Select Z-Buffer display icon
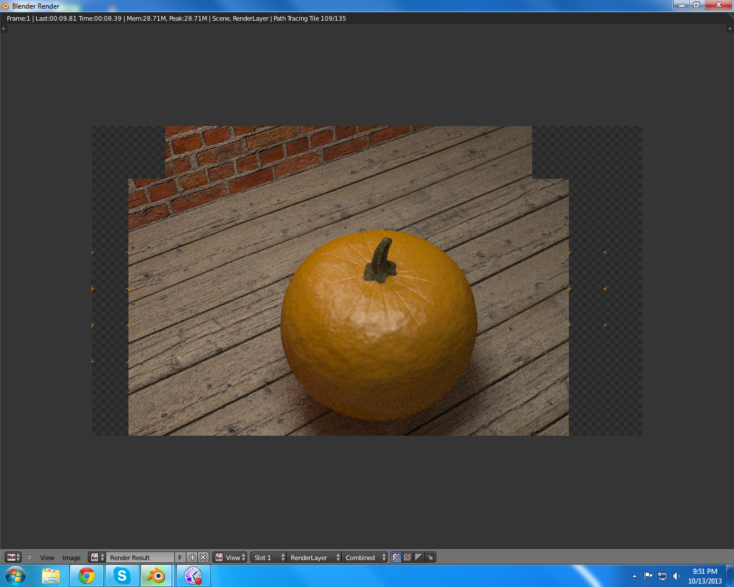734x587 pixels. point(430,557)
